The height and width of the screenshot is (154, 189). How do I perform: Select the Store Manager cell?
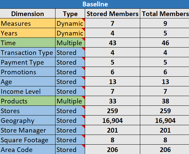(28, 130)
